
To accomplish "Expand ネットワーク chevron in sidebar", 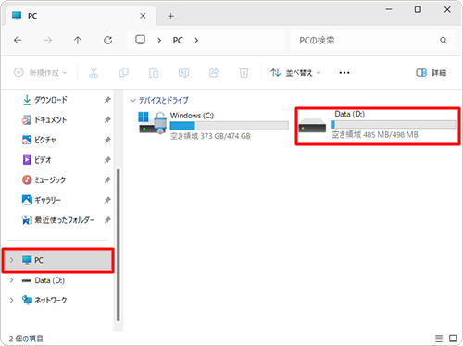I will click(x=12, y=300).
